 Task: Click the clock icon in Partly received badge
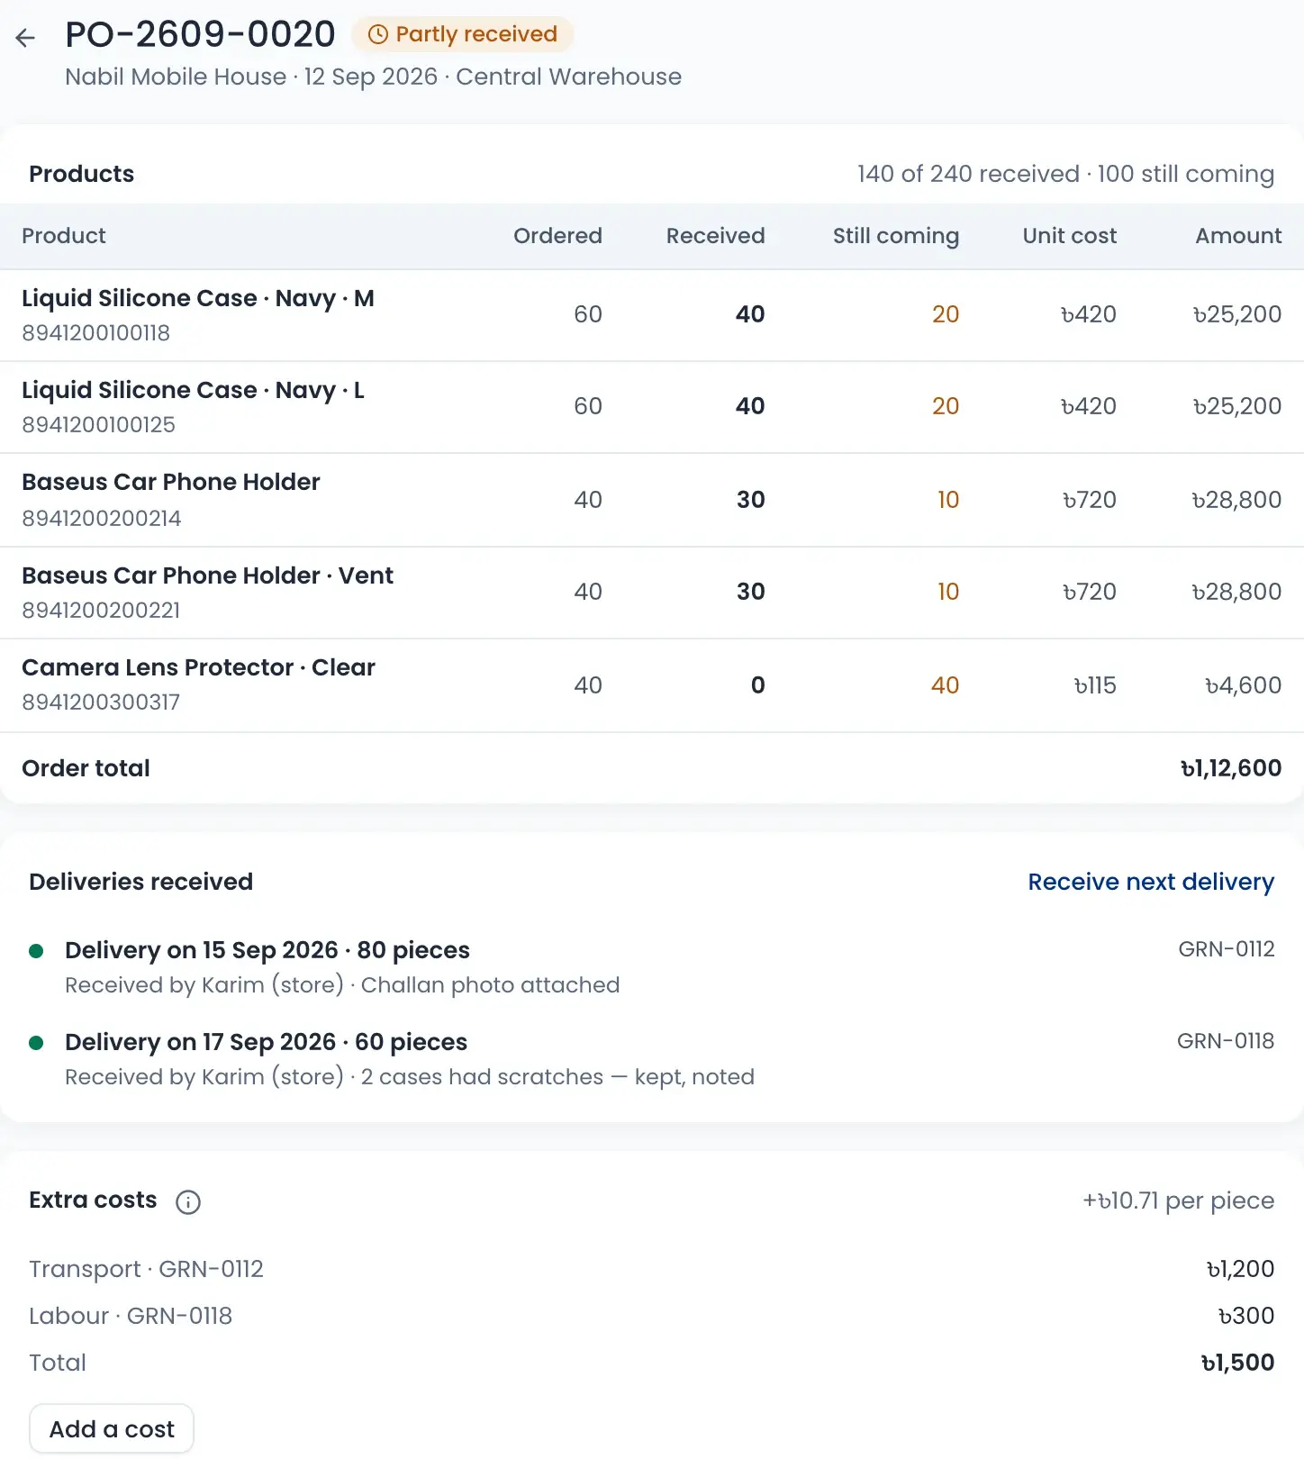[378, 34]
